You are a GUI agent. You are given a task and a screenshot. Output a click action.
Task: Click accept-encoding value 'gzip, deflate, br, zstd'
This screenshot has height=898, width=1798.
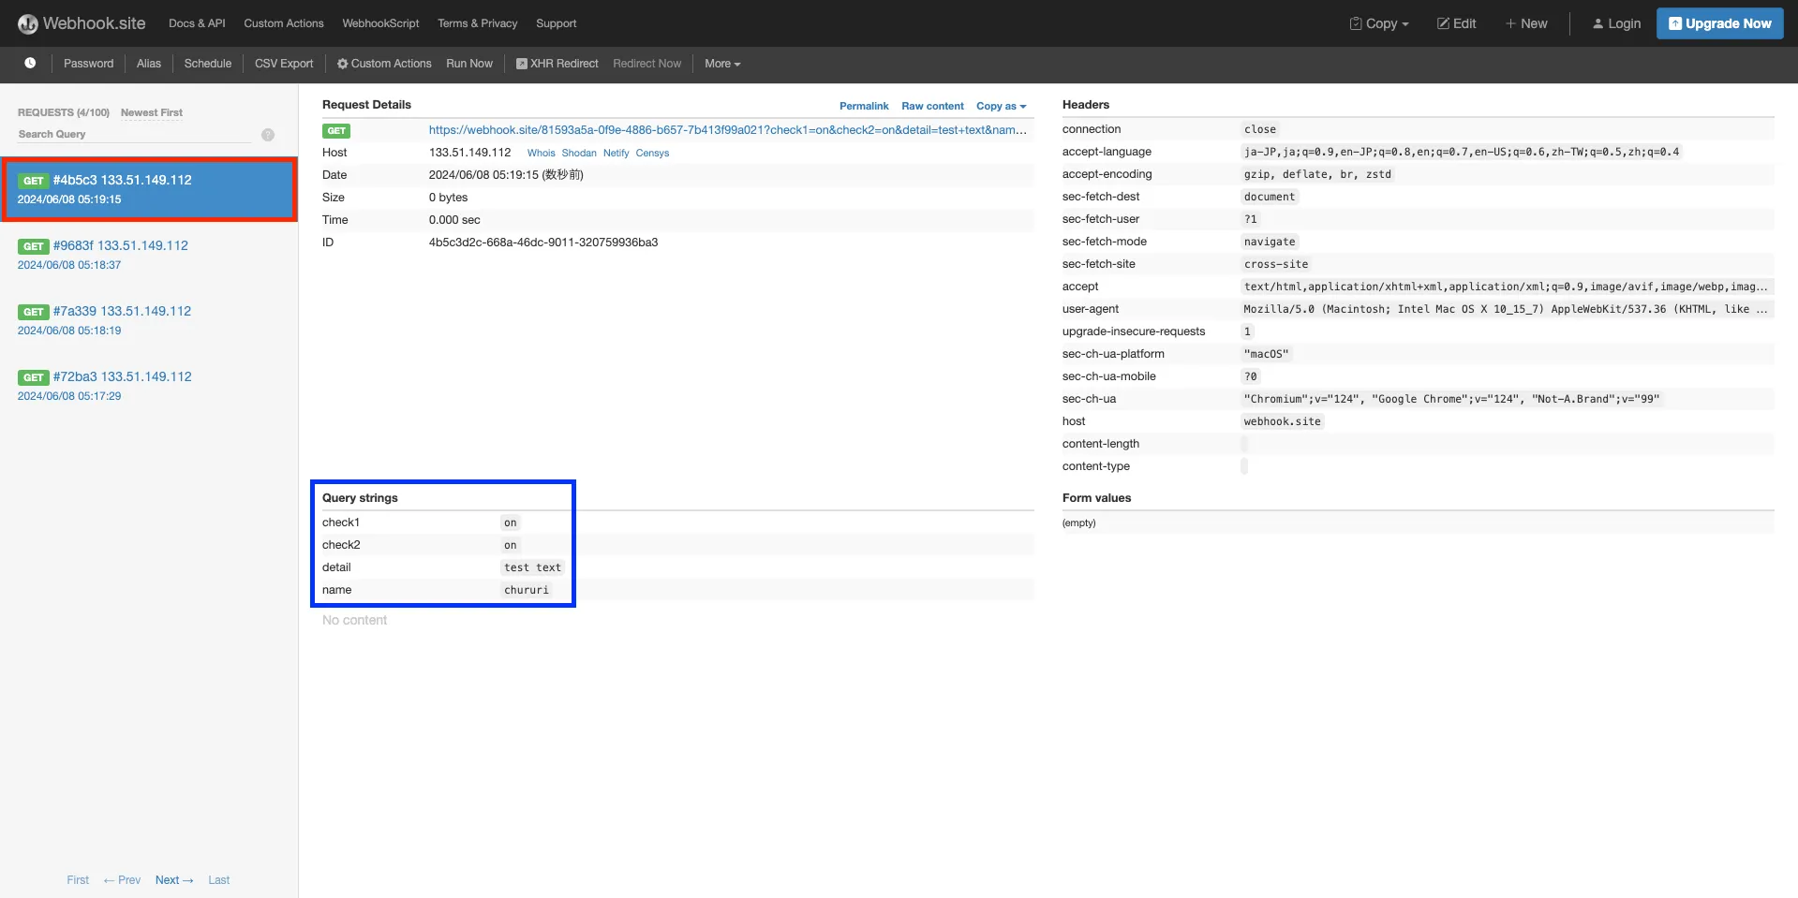[1317, 174]
